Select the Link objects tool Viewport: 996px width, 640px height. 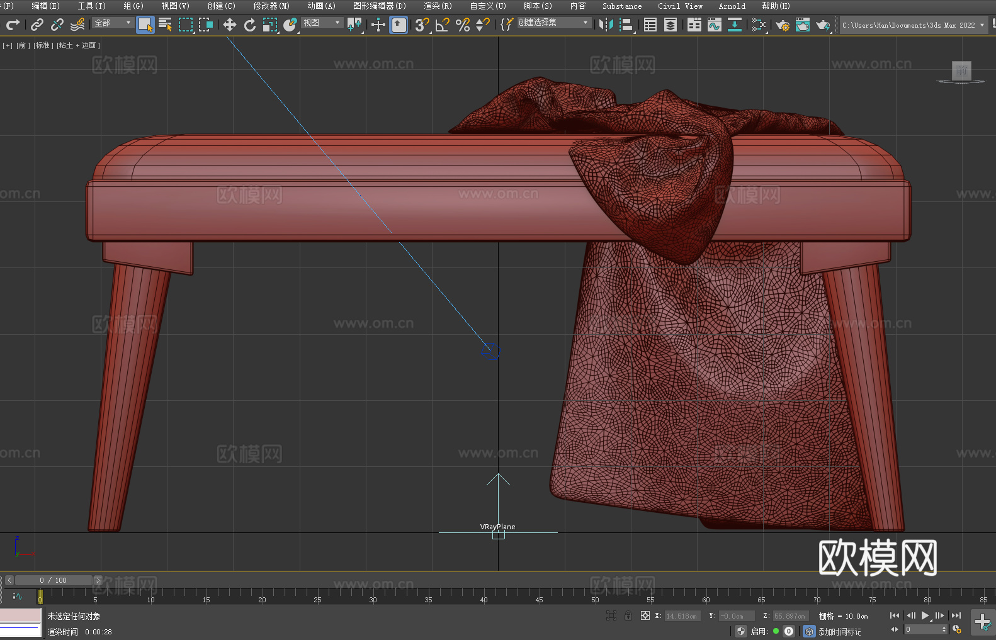click(37, 25)
